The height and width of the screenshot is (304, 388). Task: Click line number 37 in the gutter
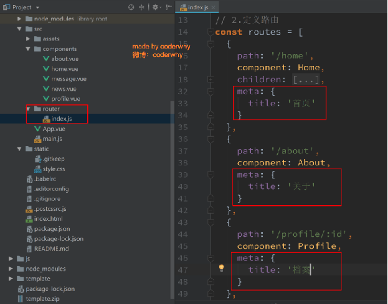pos(183,151)
